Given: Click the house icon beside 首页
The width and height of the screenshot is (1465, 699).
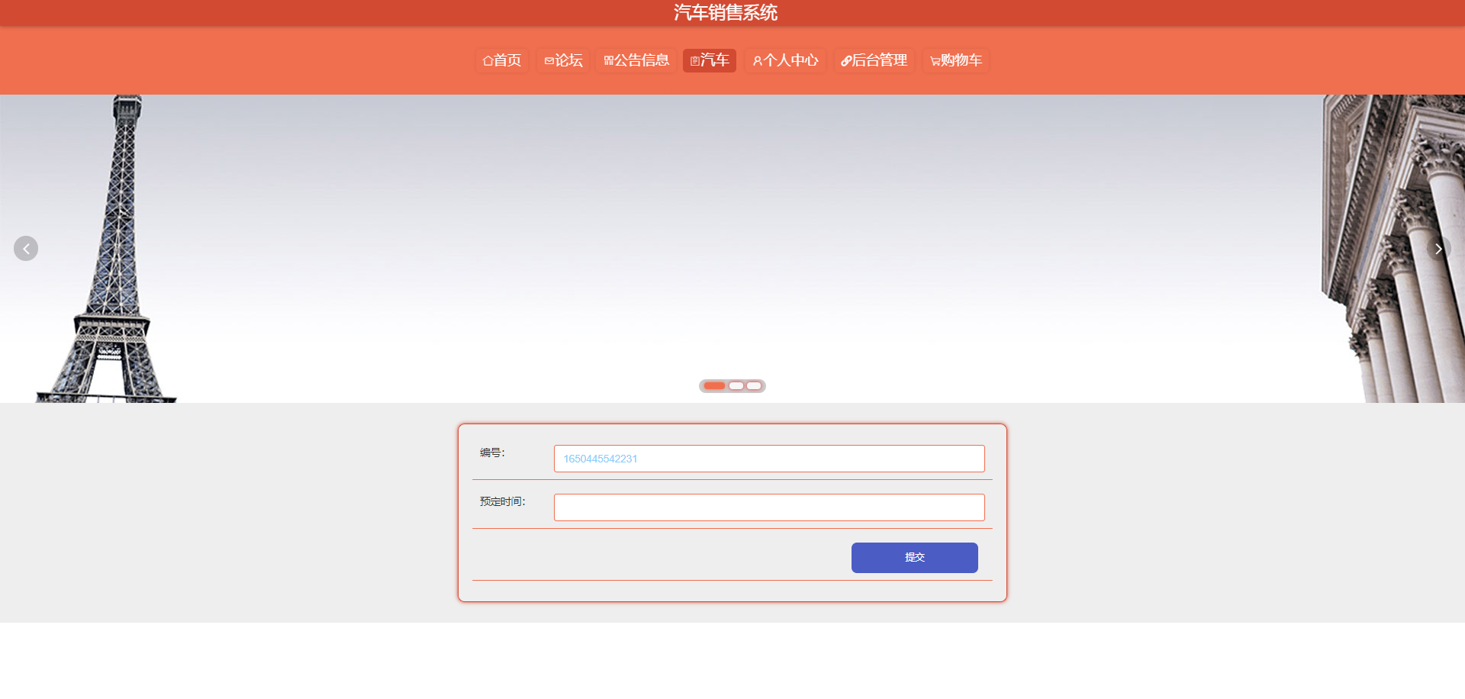Looking at the screenshot, I should 488,61.
